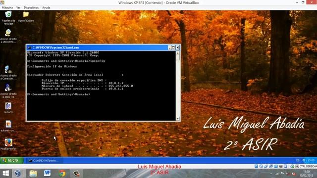Close the cmd.exe window

click(178, 47)
